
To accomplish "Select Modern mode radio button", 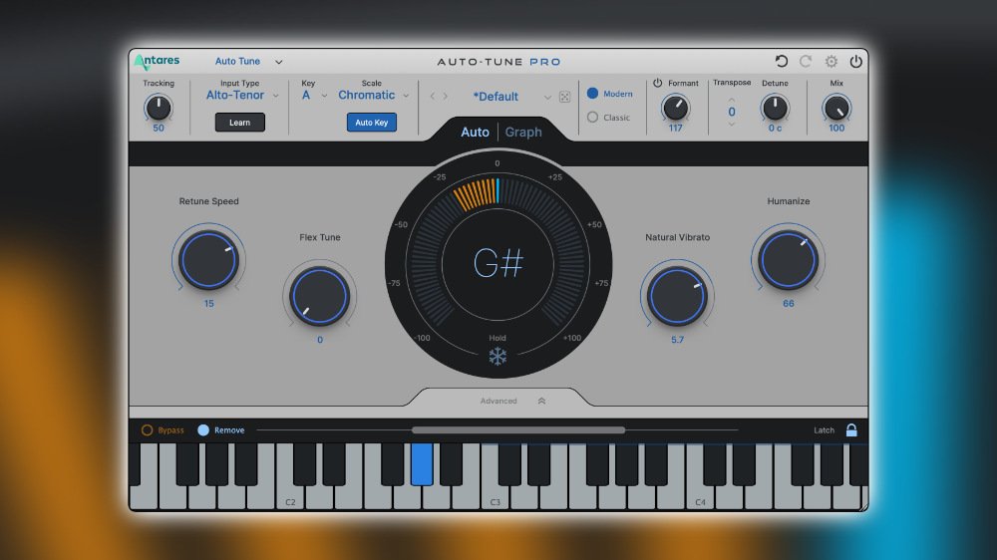I will tap(592, 94).
